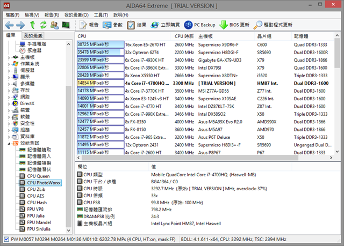This screenshot has height=246, width=344.
Task: Sort by the 主機板 column header
Action: pos(225,36)
